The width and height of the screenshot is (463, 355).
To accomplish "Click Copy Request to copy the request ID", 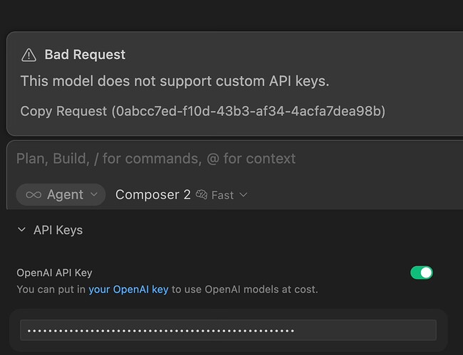I will click(64, 111).
